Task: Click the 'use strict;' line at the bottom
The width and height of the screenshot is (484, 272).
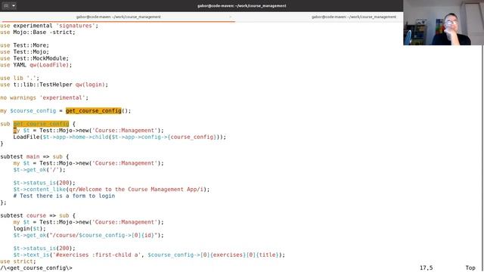Action: 18,261
